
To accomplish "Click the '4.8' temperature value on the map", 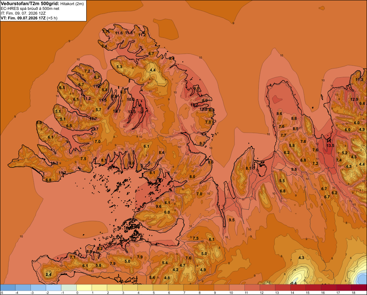I will pos(167,278).
